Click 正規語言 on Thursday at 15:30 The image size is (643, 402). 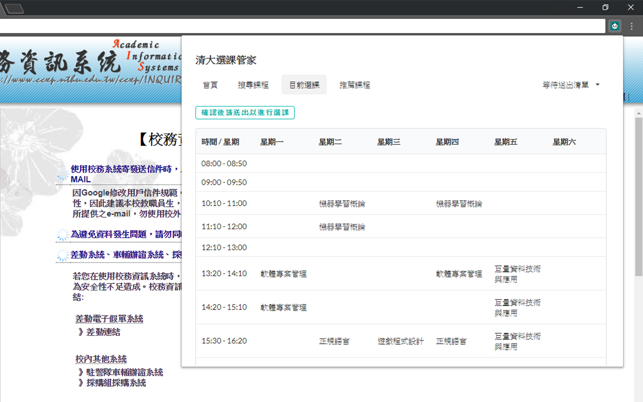tap(452, 341)
